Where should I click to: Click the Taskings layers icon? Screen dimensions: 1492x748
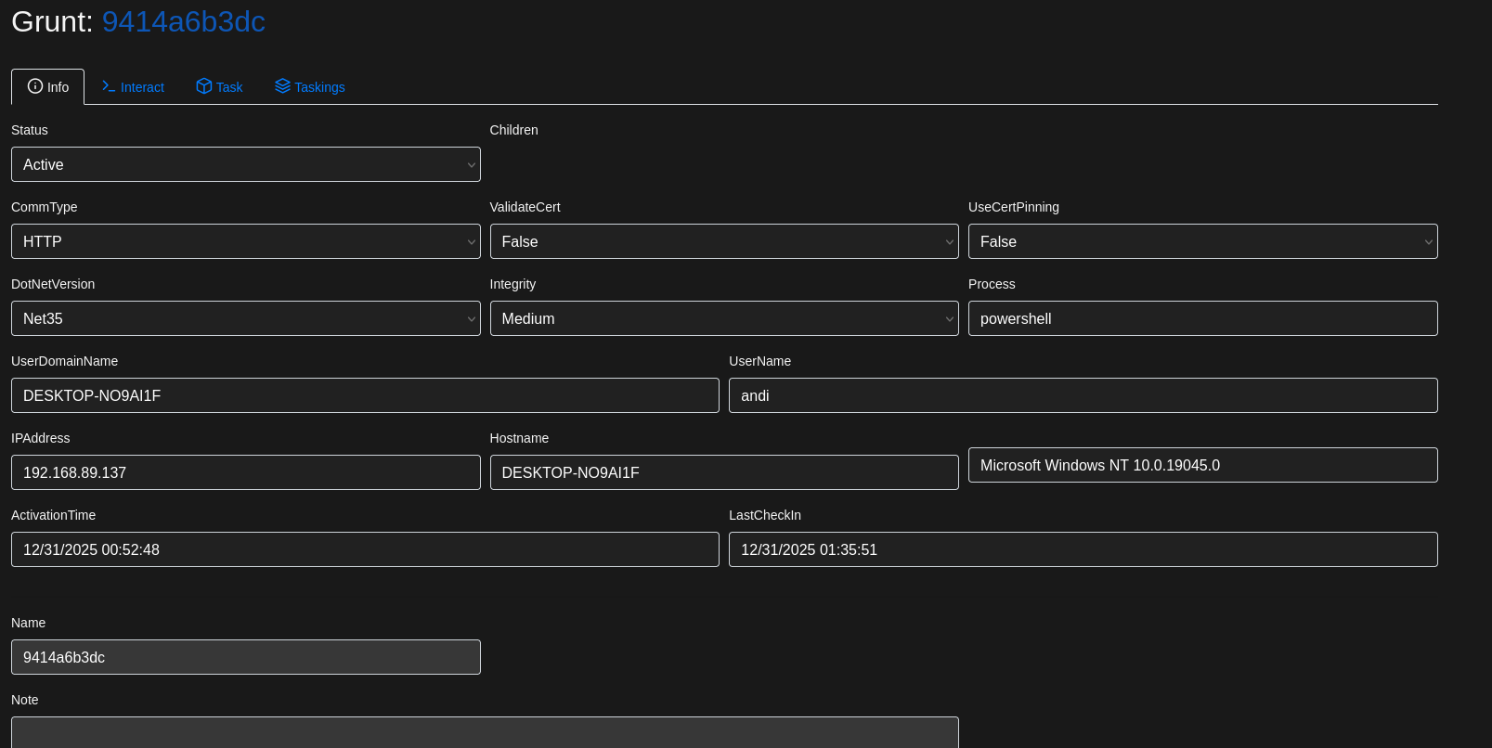click(x=282, y=86)
